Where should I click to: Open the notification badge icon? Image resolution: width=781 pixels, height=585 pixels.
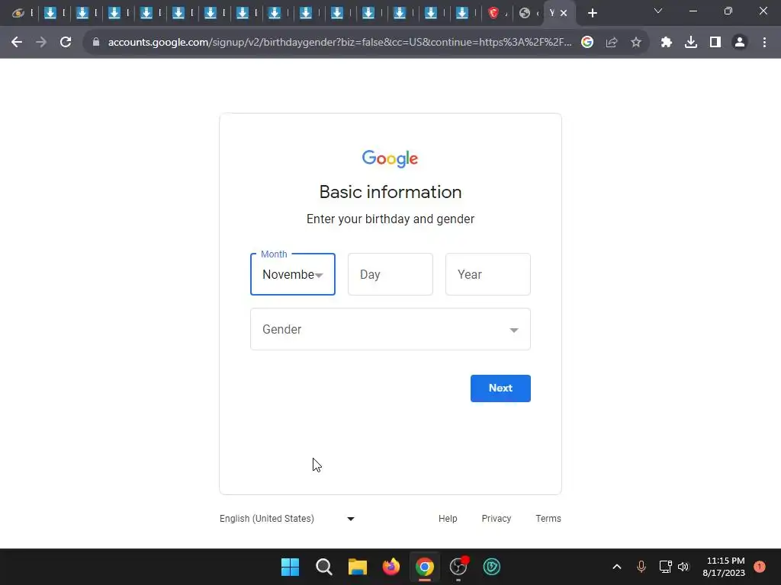pos(760,567)
